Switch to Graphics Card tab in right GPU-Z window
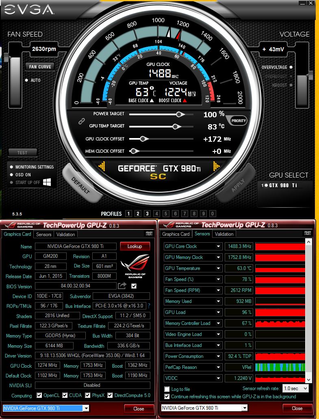The height and width of the screenshot is (419, 319). coord(176,234)
